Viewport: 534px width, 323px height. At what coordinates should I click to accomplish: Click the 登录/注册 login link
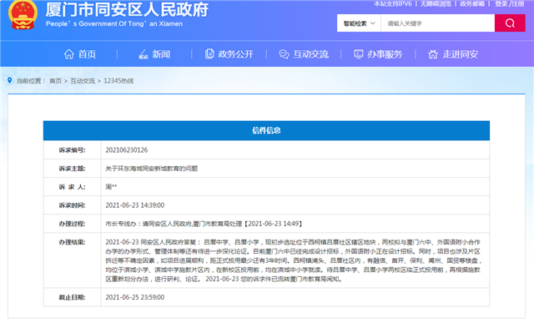510,3
